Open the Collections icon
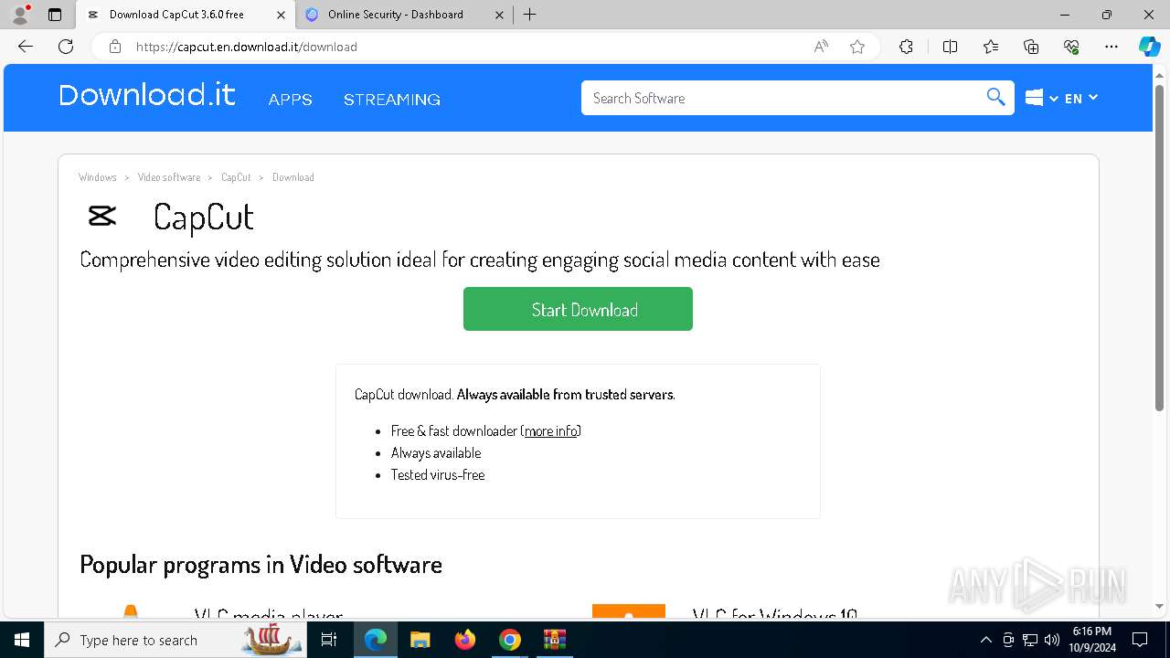The image size is (1170, 658). tap(1031, 47)
